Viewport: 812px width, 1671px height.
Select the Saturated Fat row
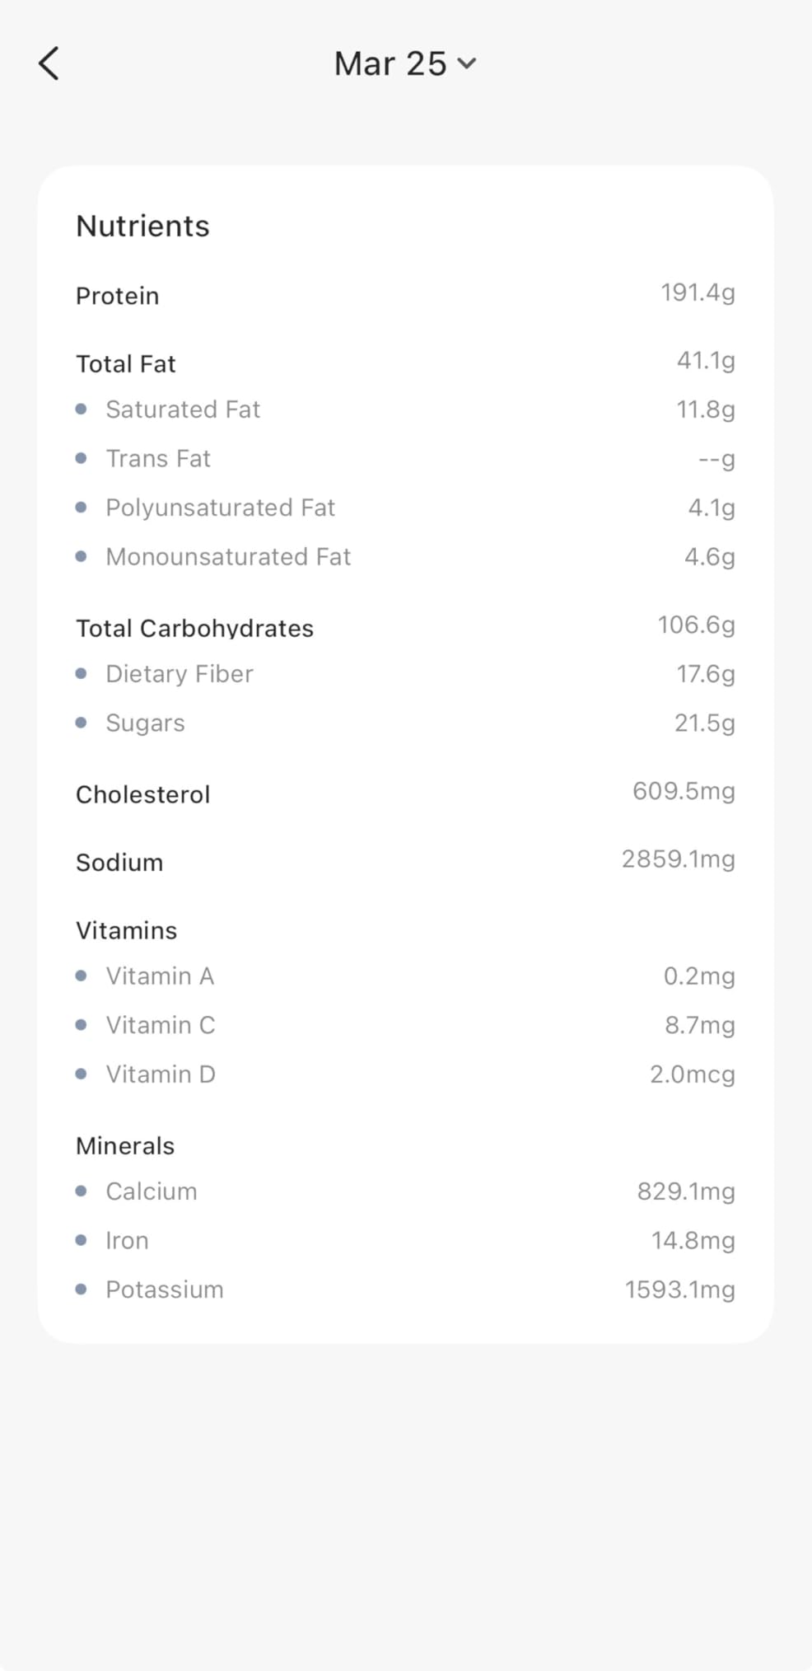point(183,410)
